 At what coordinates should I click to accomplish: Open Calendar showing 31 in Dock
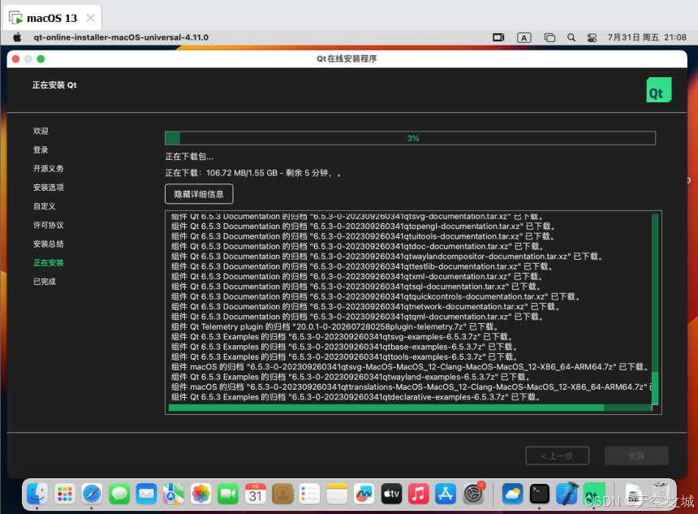[x=256, y=494]
